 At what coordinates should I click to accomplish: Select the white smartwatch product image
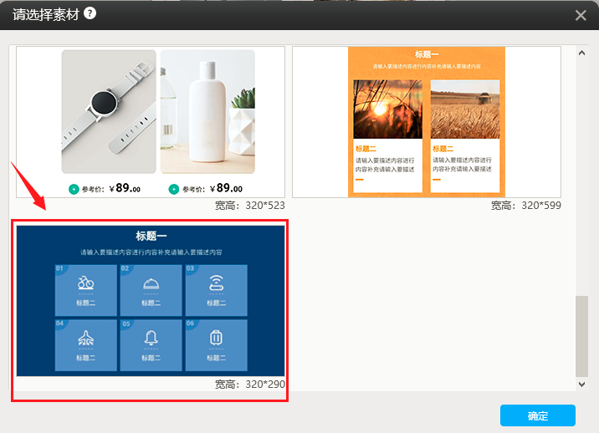(109, 111)
